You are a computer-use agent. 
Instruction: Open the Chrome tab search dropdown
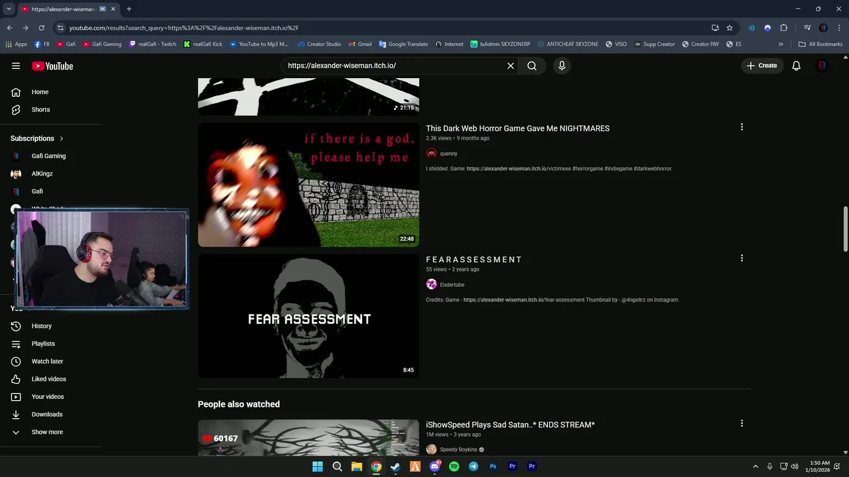[9, 9]
